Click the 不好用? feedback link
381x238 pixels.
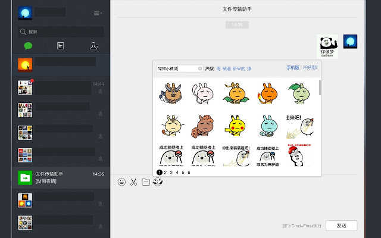(x=310, y=67)
